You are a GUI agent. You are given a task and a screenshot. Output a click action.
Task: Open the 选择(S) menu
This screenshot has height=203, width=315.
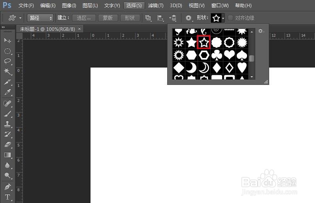click(134, 6)
